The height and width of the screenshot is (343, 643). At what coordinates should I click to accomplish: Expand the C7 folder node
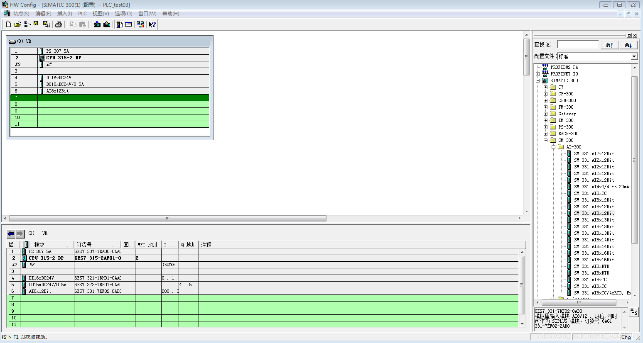(546, 87)
